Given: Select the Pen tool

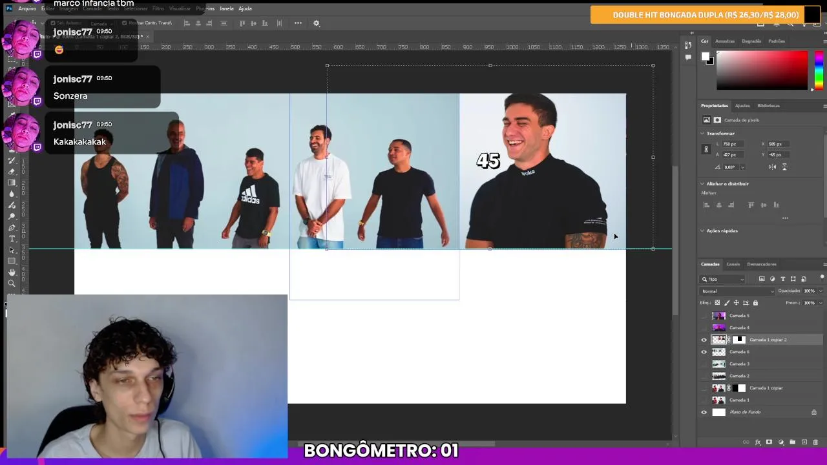Looking at the screenshot, I should 12,227.
